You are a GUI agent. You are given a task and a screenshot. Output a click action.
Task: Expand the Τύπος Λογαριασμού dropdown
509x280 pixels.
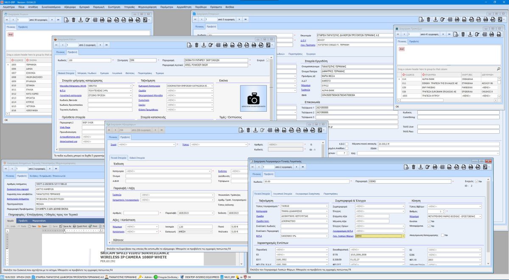pyautogui.click(x=327, y=206)
